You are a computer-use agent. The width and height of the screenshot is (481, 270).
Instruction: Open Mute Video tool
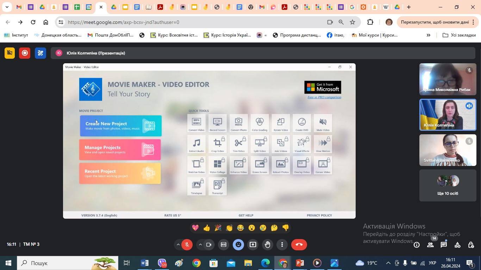point(323,123)
